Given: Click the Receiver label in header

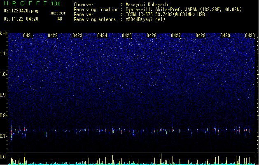Looking at the screenshot, I should coord(84,14).
